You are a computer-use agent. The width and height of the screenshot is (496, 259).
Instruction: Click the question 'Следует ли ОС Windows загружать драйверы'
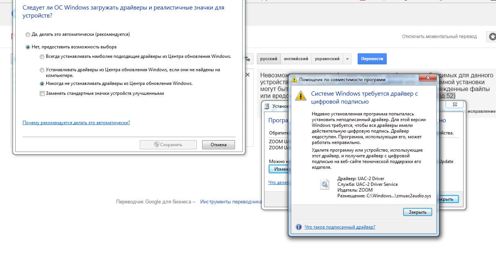pyautogui.click(x=123, y=12)
